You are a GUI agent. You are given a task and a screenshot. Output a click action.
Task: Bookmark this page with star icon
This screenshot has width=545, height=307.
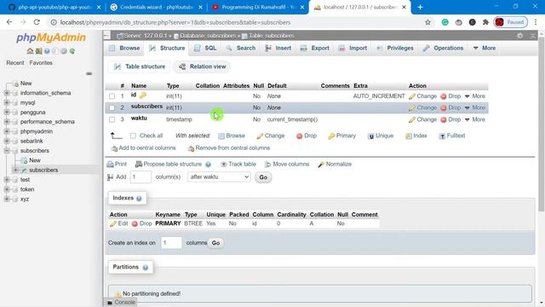[x=427, y=22]
